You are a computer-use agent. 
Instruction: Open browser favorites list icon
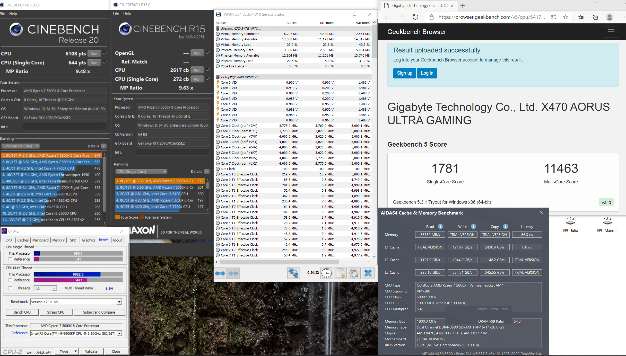[x=581, y=17]
